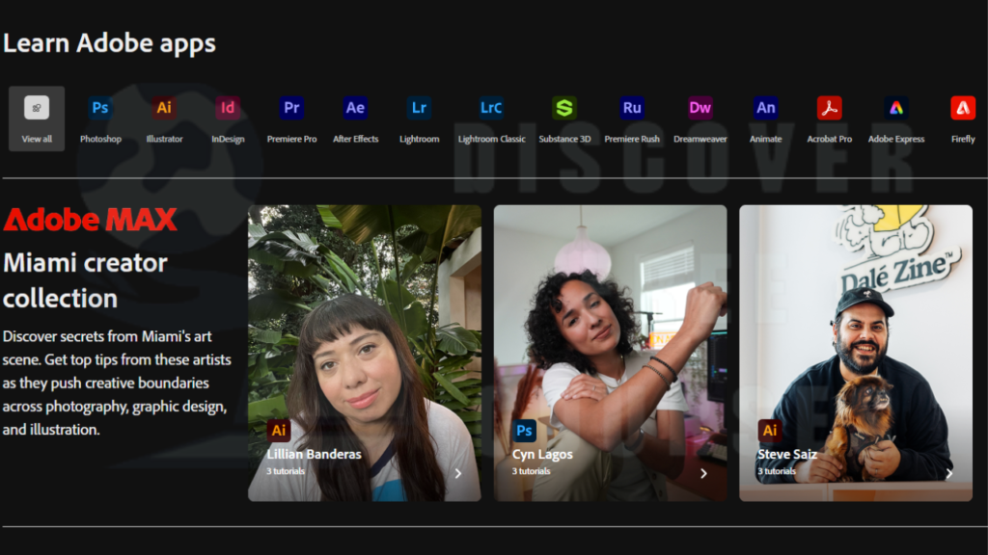Select the After Effects label tab
The image size is (988, 555).
[x=355, y=139]
